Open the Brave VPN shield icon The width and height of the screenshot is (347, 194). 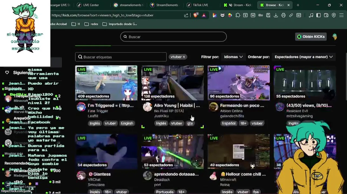coord(334,15)
